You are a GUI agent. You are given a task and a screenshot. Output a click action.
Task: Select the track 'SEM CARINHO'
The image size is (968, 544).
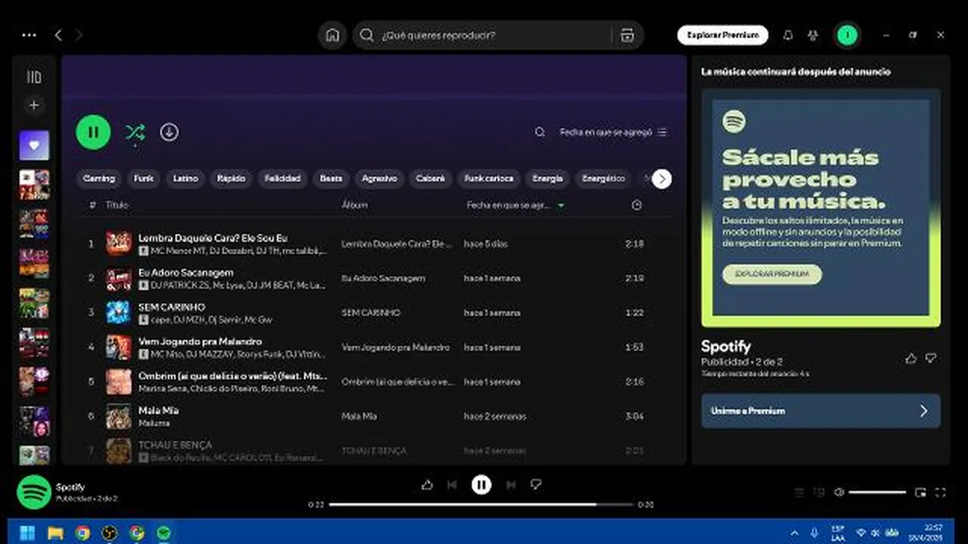pos(172,307)
